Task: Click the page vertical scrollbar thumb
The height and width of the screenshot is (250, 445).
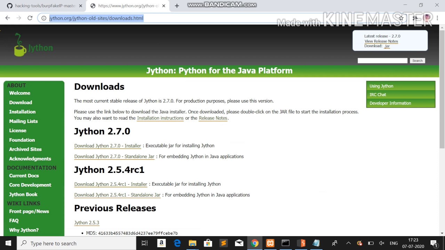Action: point(442,90)
